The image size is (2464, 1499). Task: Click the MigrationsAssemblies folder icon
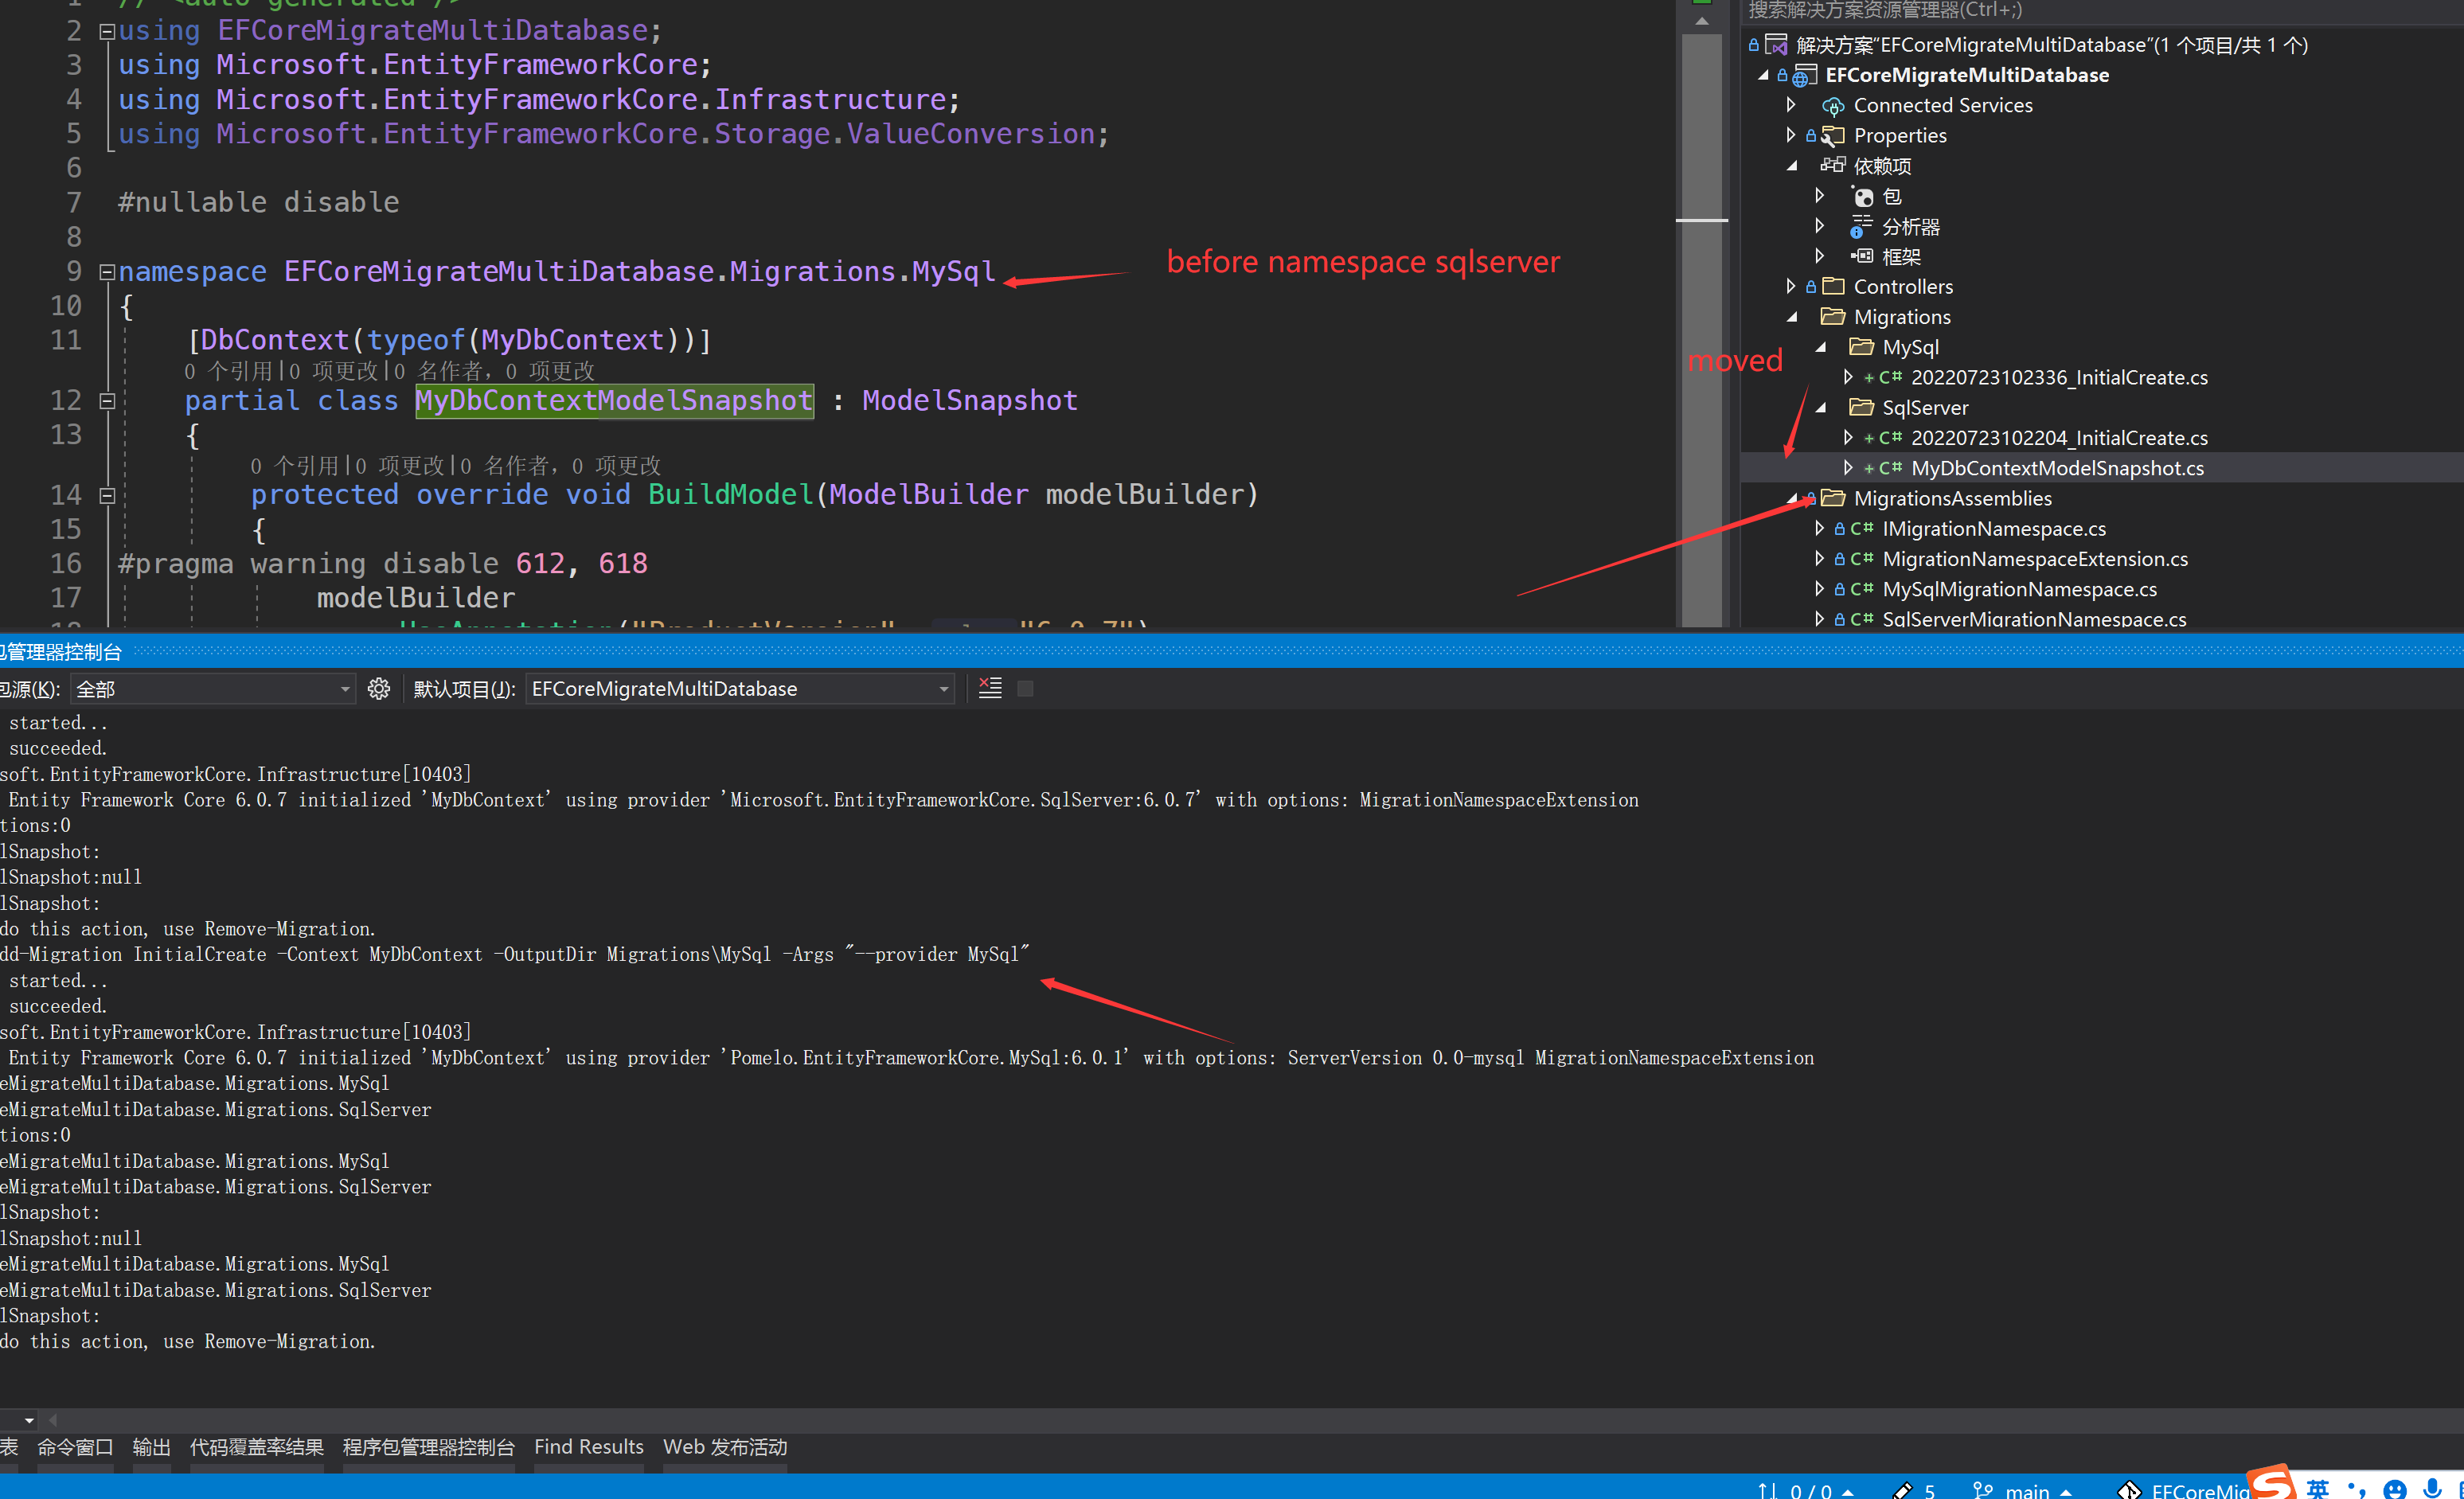tap(1832, 498)
